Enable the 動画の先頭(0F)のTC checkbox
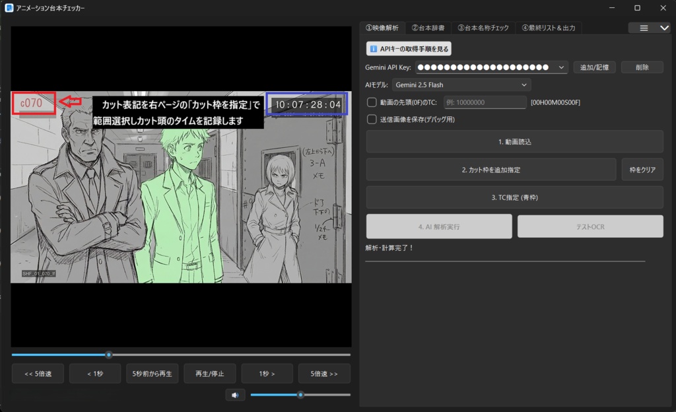The height and width of the screenshot is (412, 676). 372,102
